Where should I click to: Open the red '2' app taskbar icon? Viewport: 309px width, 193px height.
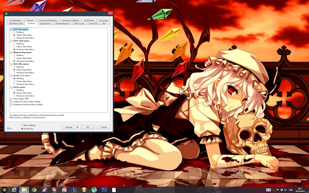tap(64, 190)
